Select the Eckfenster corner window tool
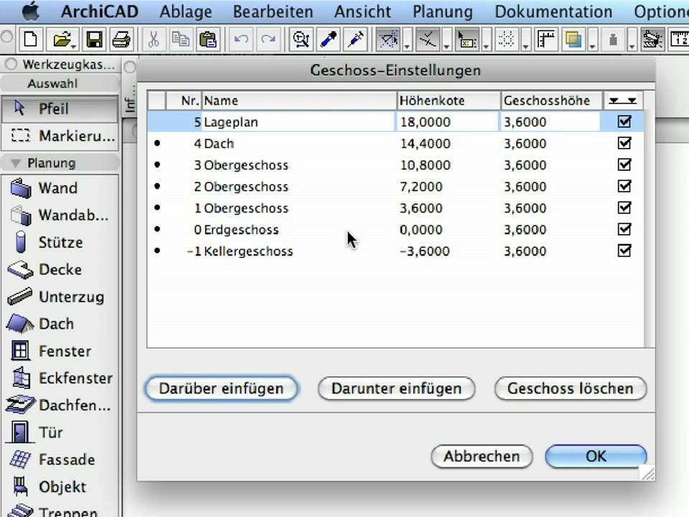The height and width of the screenshot is (517, 689). (60, 378)
